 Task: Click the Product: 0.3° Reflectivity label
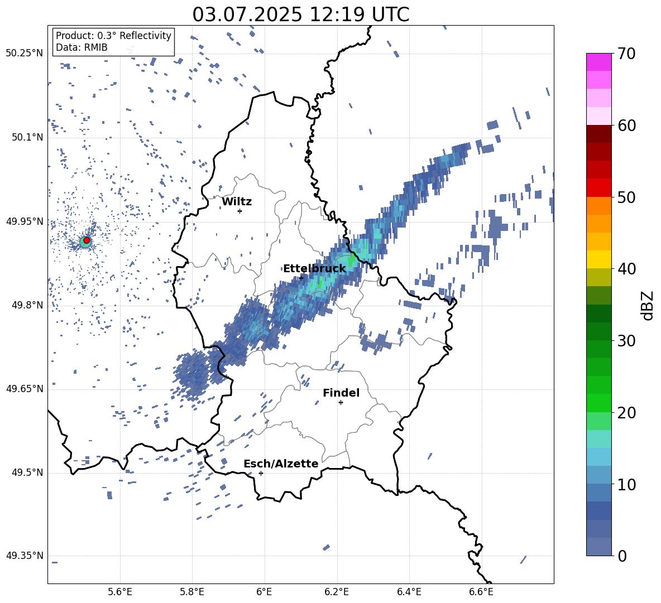point(113,36)
